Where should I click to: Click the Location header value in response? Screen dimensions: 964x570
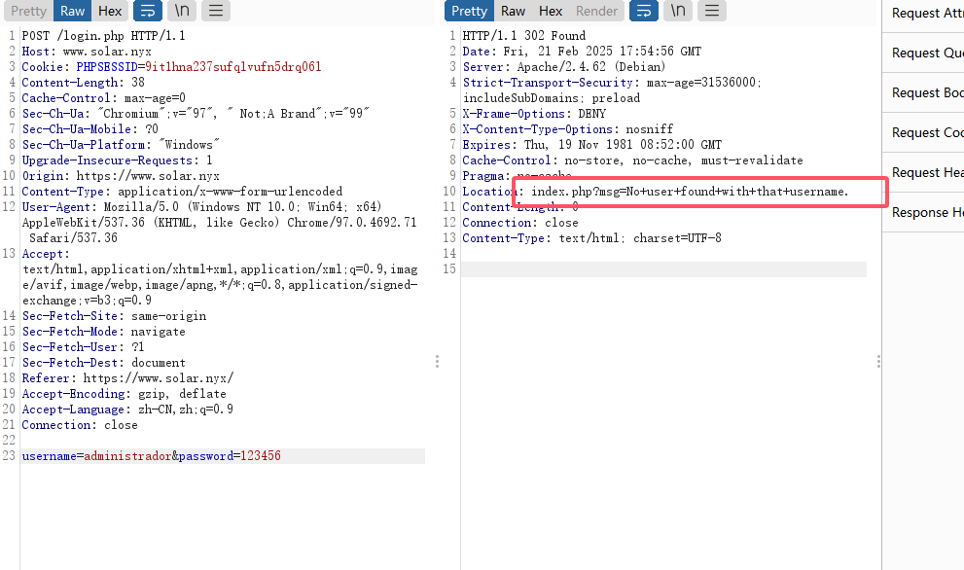click(x=689, y=193)
